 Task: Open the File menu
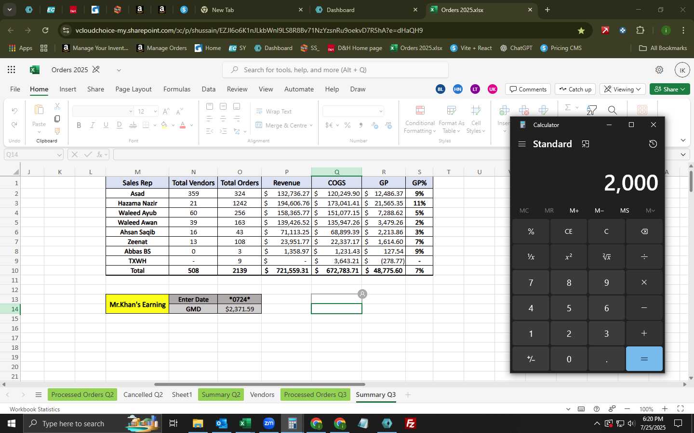15,89
